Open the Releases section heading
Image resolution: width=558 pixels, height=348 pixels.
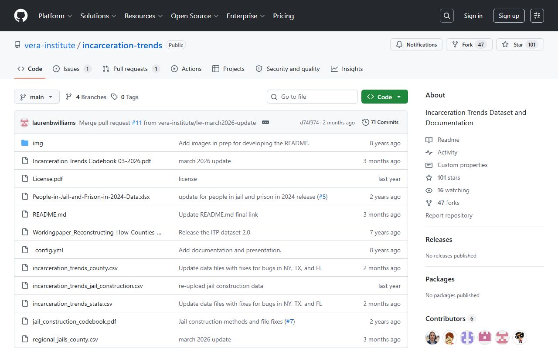coord(439,240)
